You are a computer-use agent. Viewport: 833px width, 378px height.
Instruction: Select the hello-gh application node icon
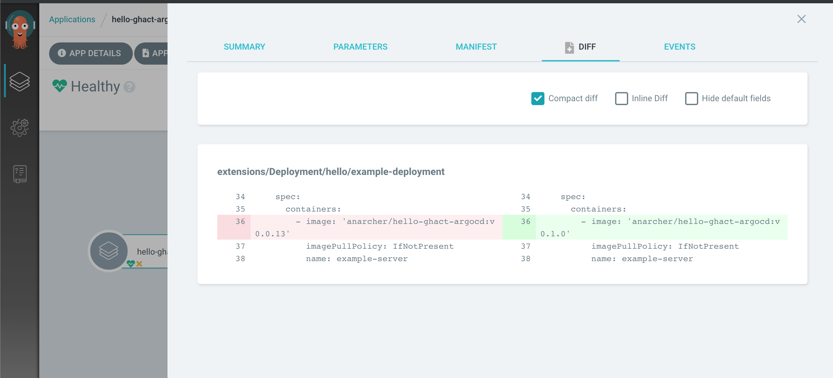pyautogui.click(x=109, y=251)
